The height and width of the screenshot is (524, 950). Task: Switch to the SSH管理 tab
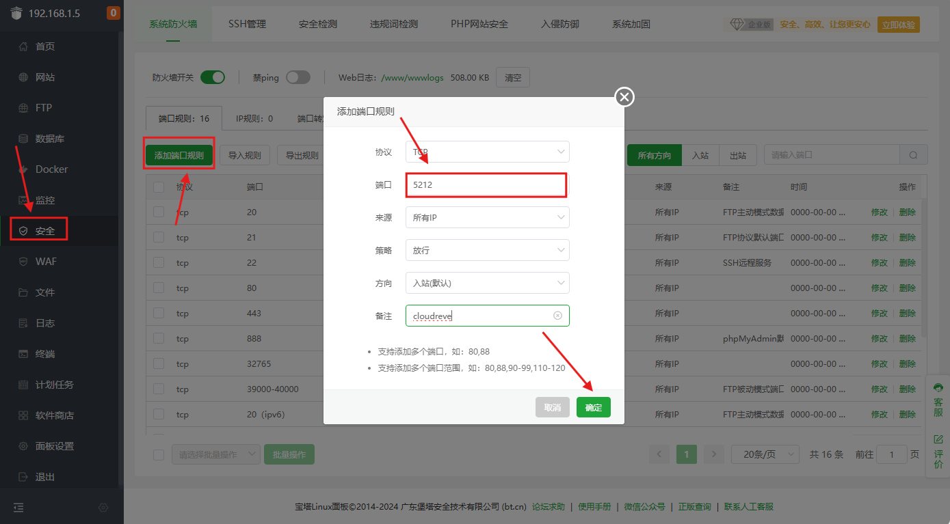247,23
